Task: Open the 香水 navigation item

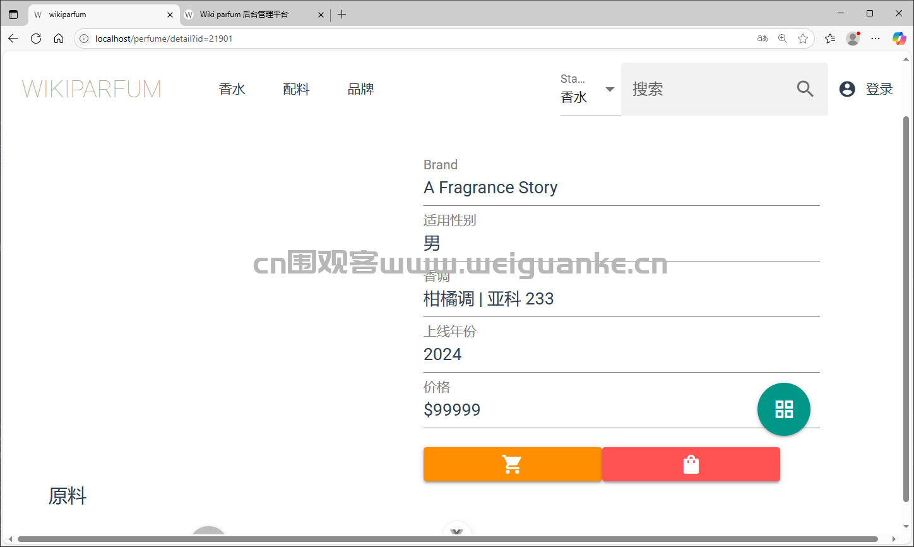Action: 232,89
